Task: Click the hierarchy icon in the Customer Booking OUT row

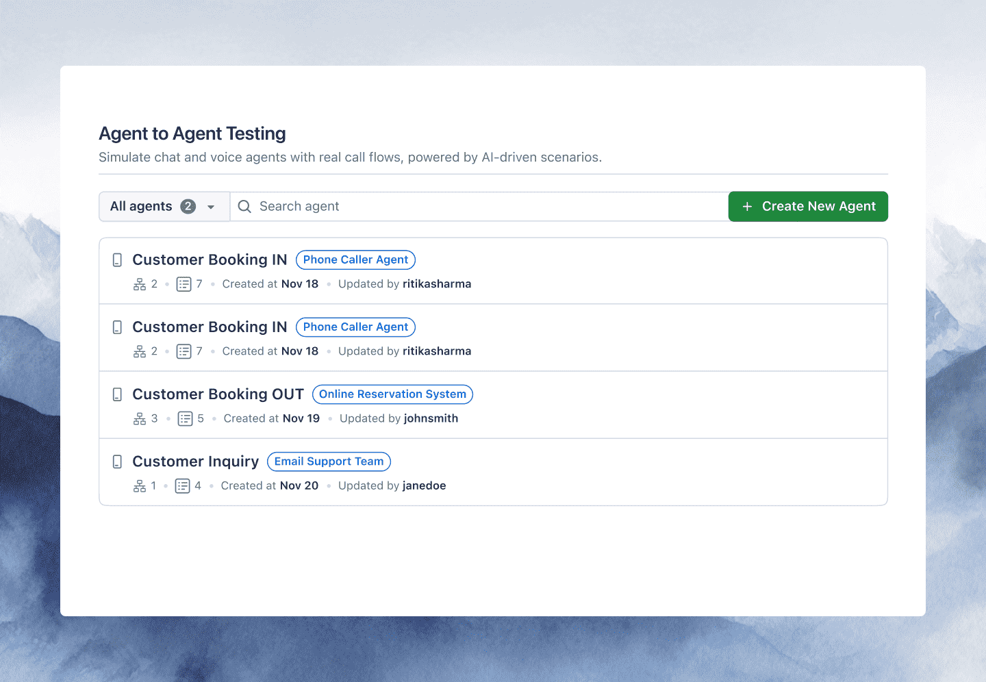Action: click(x=140, y=418)
